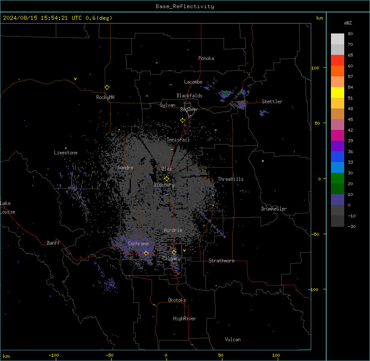Select the Limestone label
This screenshot has width=370, height=361.
tap(66, 153)
